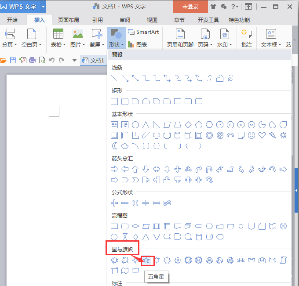Insert SmartArt graphic
The width and height of the screenshot is (299, 286).
(143, 32)
